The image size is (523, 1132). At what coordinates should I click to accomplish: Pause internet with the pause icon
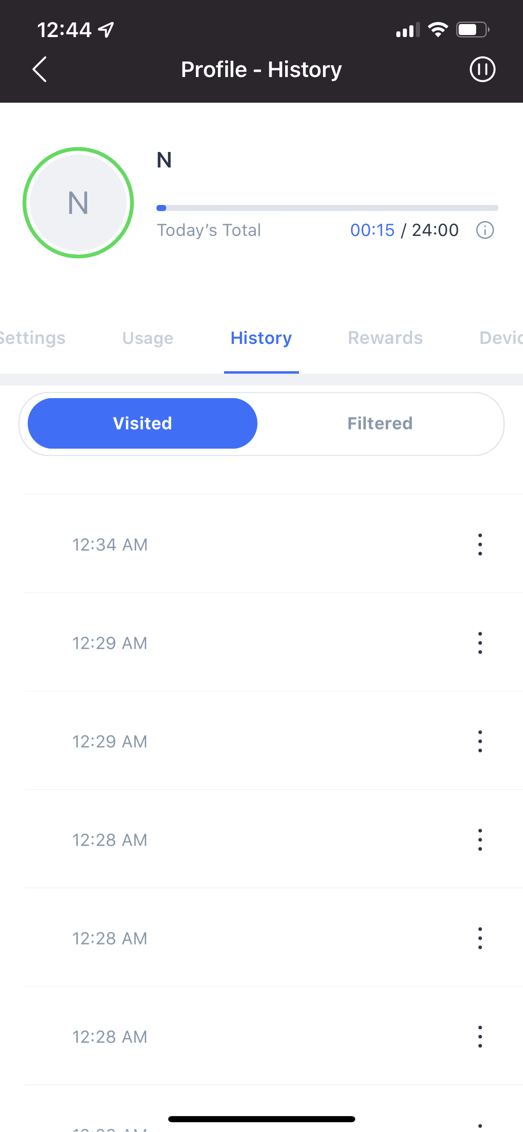tap(482, 69)
